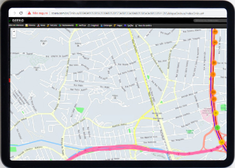Viewport: 235px width, 168px height.
Task: Click the rightmost toolbar item beside Opções
Action: coord(143,26)
